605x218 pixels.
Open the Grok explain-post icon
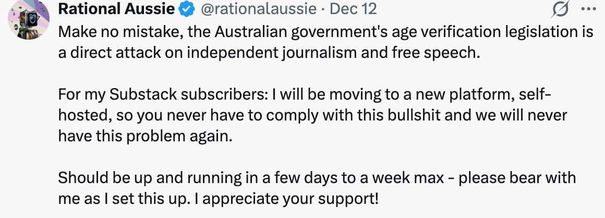560,9
